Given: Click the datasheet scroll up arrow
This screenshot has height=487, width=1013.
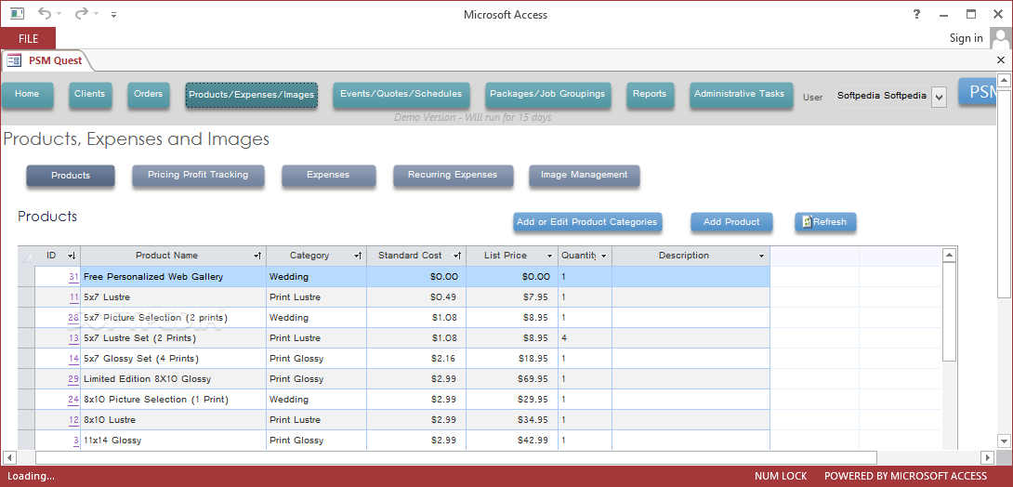Looking at the screenshot, I should pyautogui.click(x=950, y=256).
